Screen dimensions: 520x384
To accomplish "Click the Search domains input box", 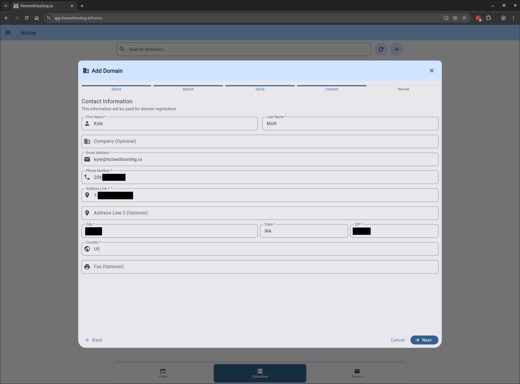I will coord(247,49).
